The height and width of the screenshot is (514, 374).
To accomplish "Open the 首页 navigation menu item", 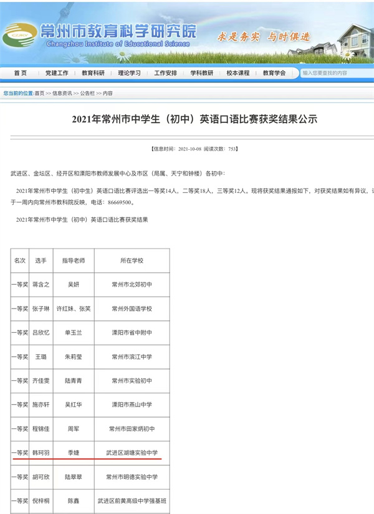I will point(21,73).
